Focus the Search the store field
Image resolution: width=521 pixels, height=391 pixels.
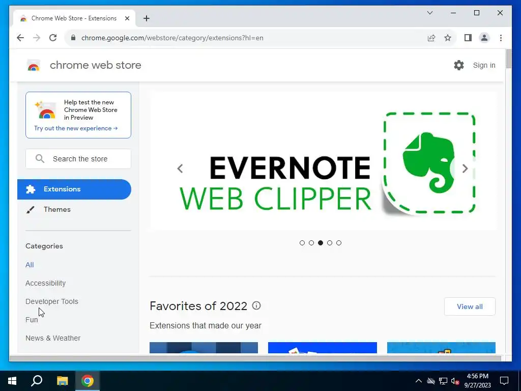click(x=78, y=159)
